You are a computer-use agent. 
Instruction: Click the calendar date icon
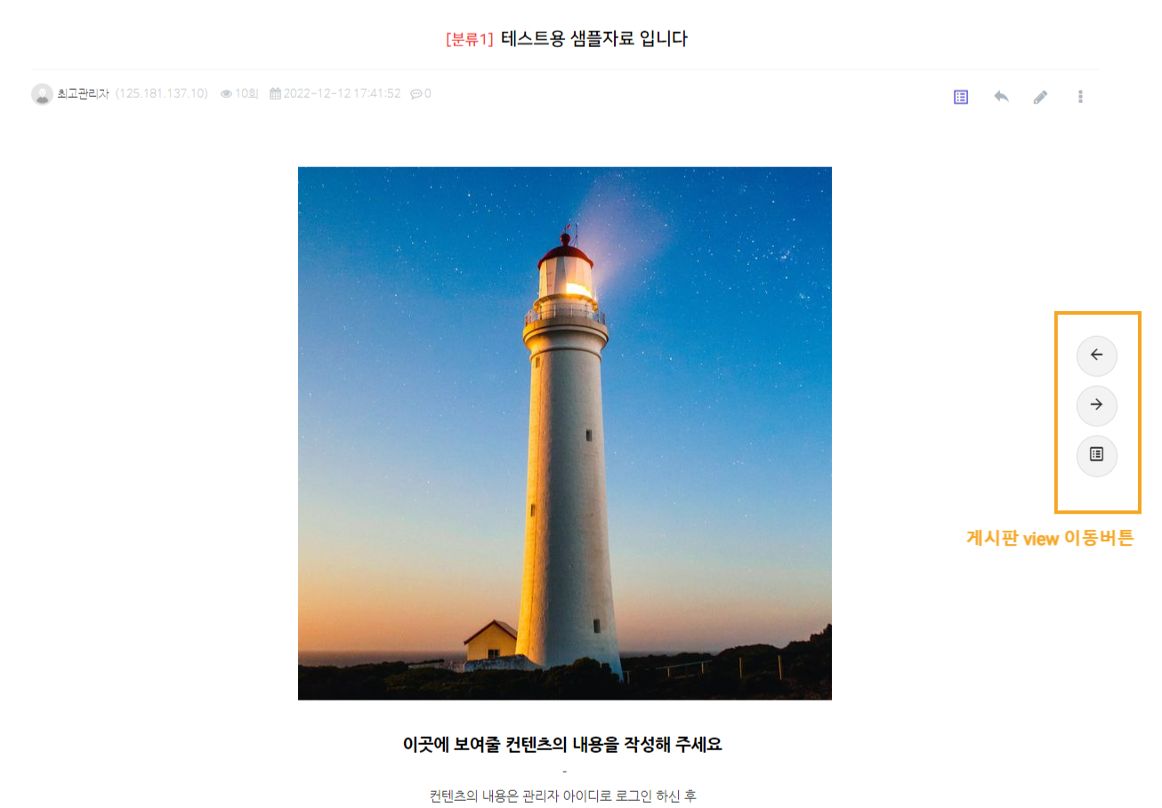[x=275, y=93]
